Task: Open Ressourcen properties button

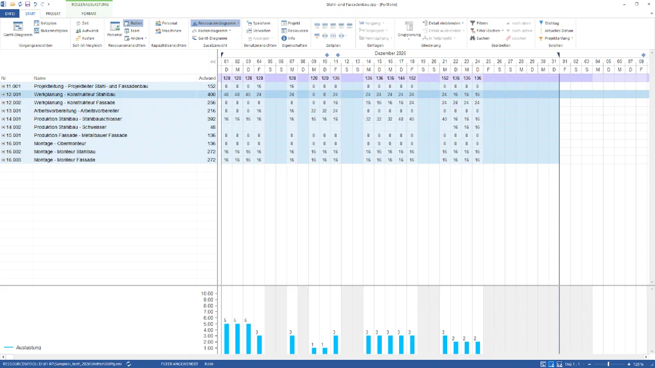Action: tap(294, 31)
